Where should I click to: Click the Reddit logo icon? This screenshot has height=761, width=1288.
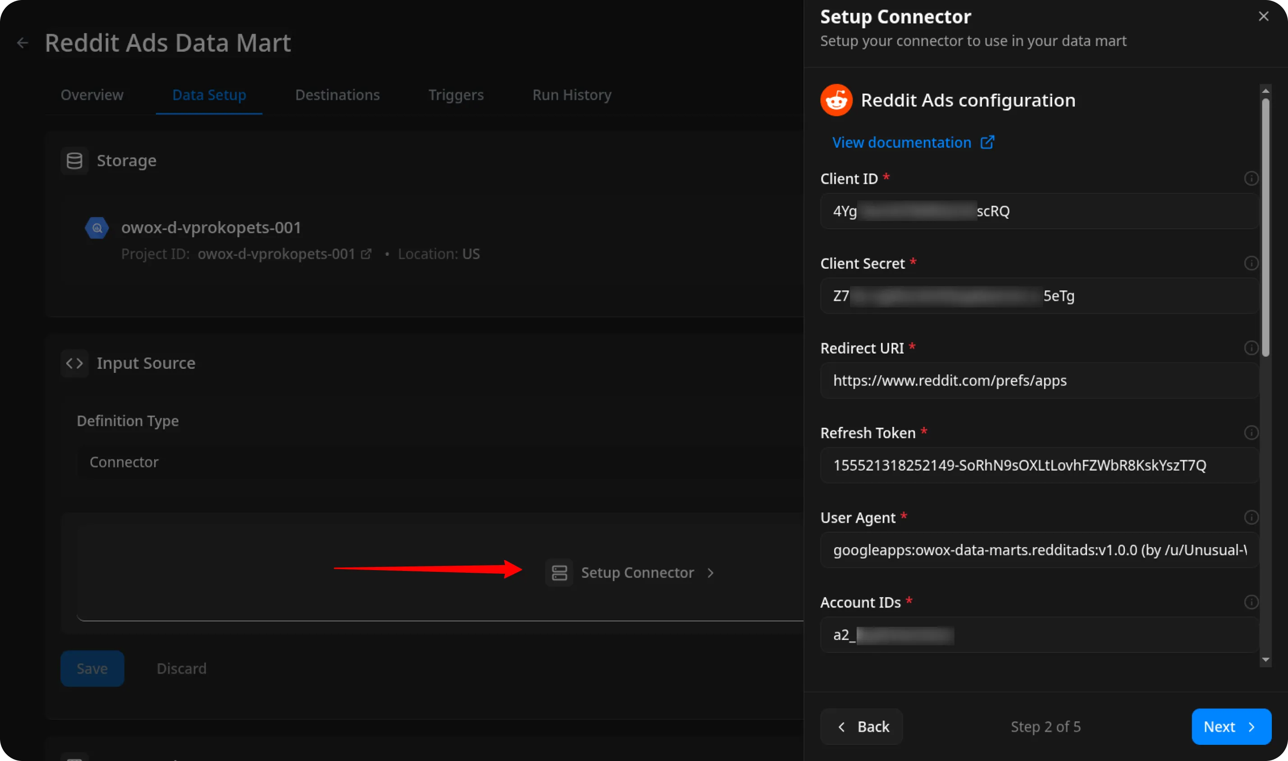836,100
